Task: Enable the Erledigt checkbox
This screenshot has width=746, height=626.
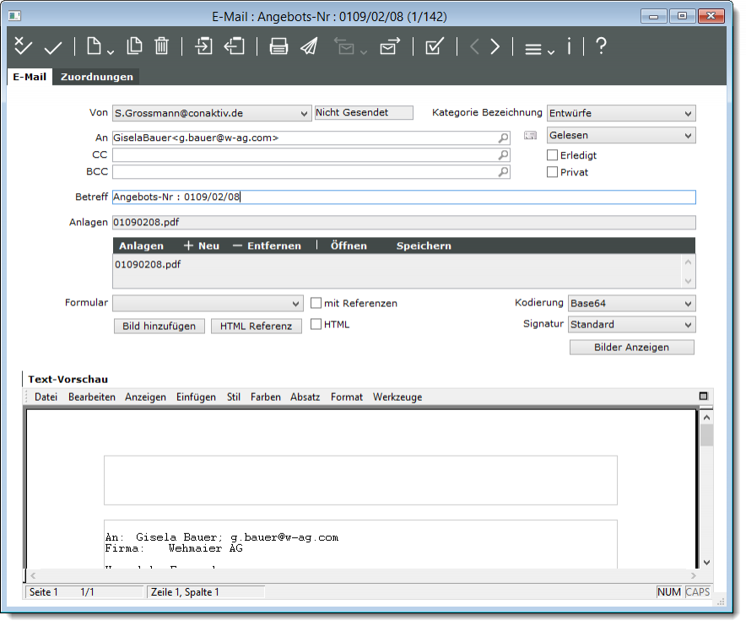Action: point(553,155)
